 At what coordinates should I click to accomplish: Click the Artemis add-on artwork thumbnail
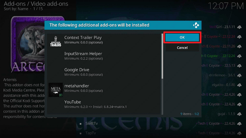(28, 44)
